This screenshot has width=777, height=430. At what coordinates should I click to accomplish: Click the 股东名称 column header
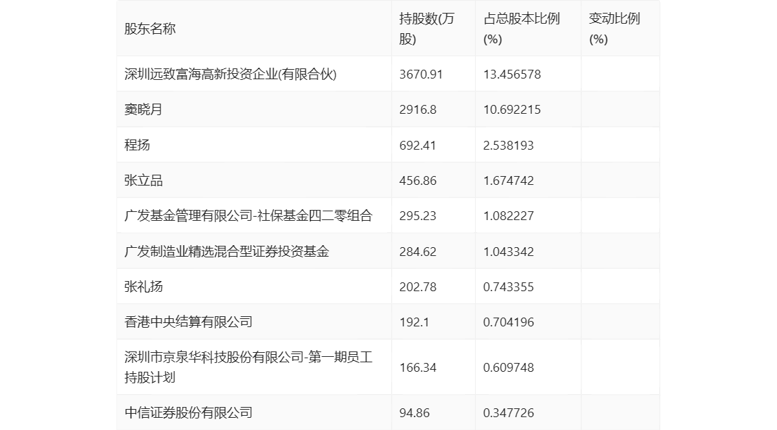pos(150,28)
